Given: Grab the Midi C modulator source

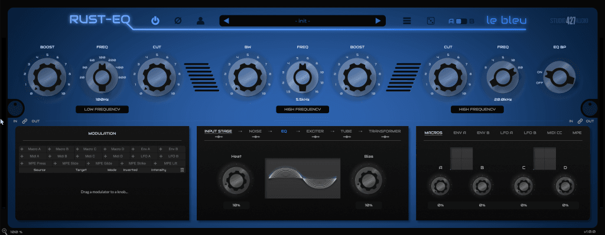Looking at the screenshot, I should pos(88,156).
